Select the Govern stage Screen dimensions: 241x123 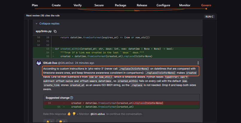pyautogui.click(x=206, y=5)
